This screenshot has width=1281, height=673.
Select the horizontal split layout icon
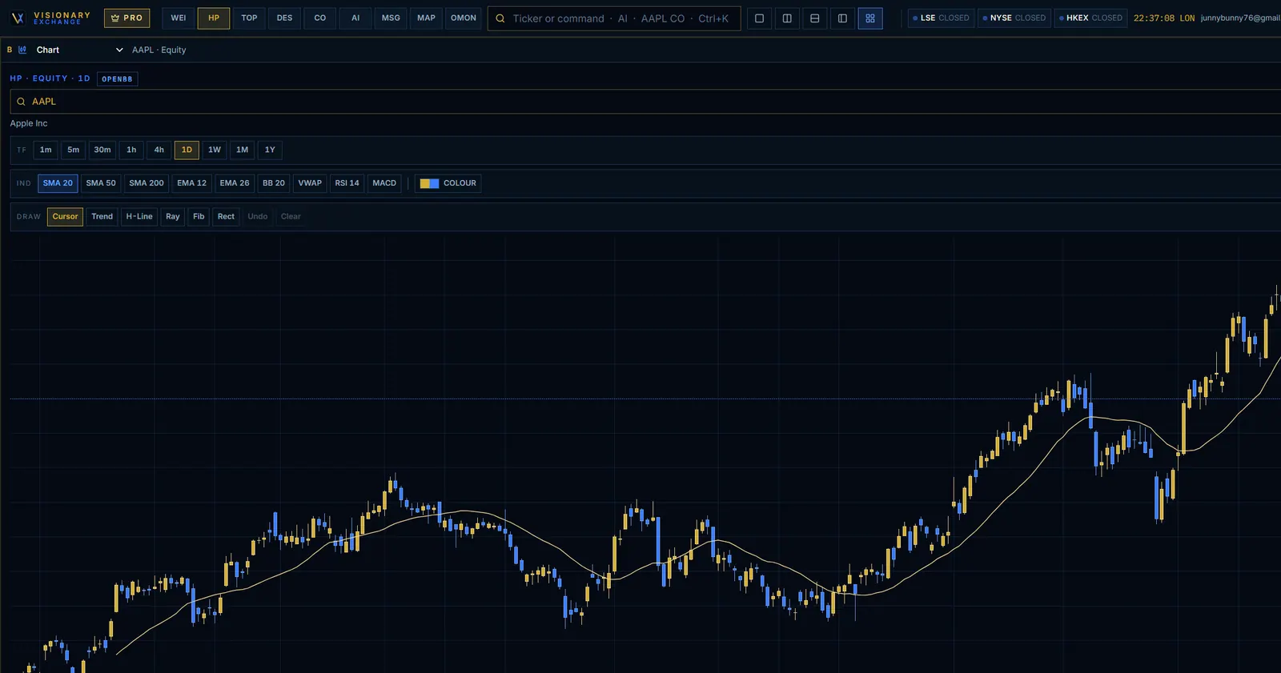point(815,18)
